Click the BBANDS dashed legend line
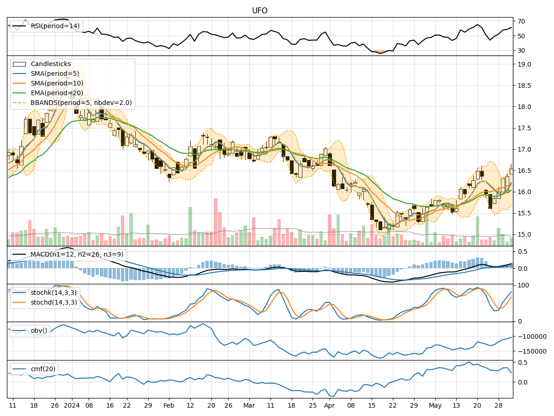Viewport: 554px width, 416px height. coord(20,103)
